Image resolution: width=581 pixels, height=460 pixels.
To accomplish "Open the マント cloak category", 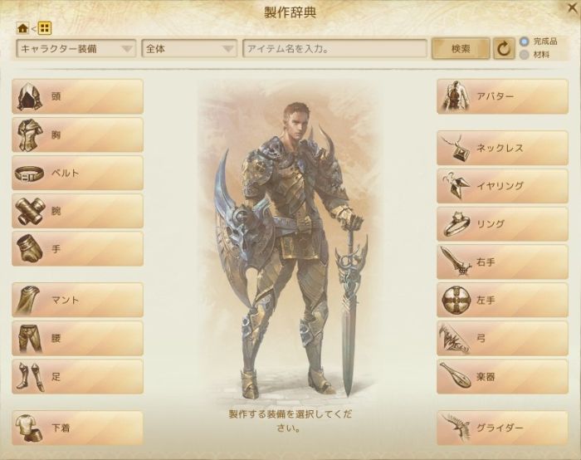I will [x=77, y=300].
